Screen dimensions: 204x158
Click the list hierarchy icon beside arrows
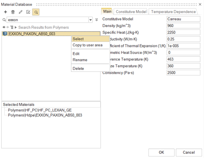tap(12, 27)
